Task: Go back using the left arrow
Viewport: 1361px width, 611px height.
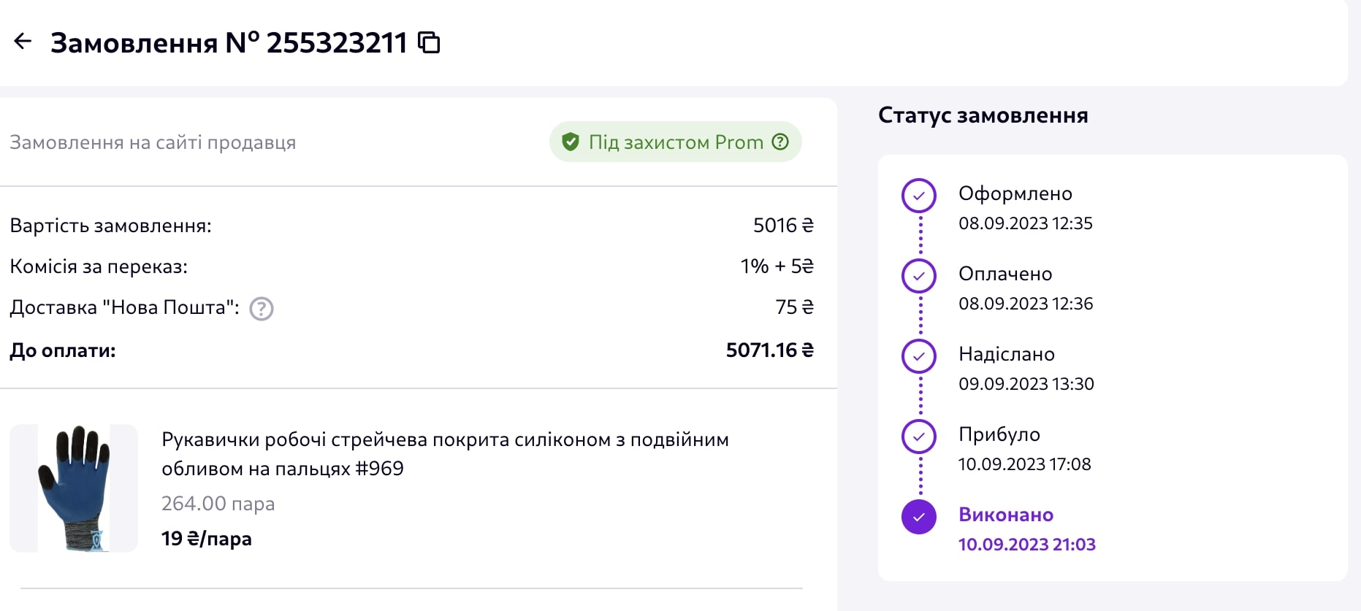Action: click(23, 42)
